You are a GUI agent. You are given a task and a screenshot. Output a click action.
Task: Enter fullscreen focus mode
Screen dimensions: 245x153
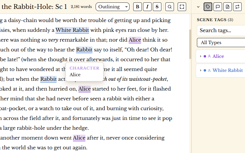182,7
